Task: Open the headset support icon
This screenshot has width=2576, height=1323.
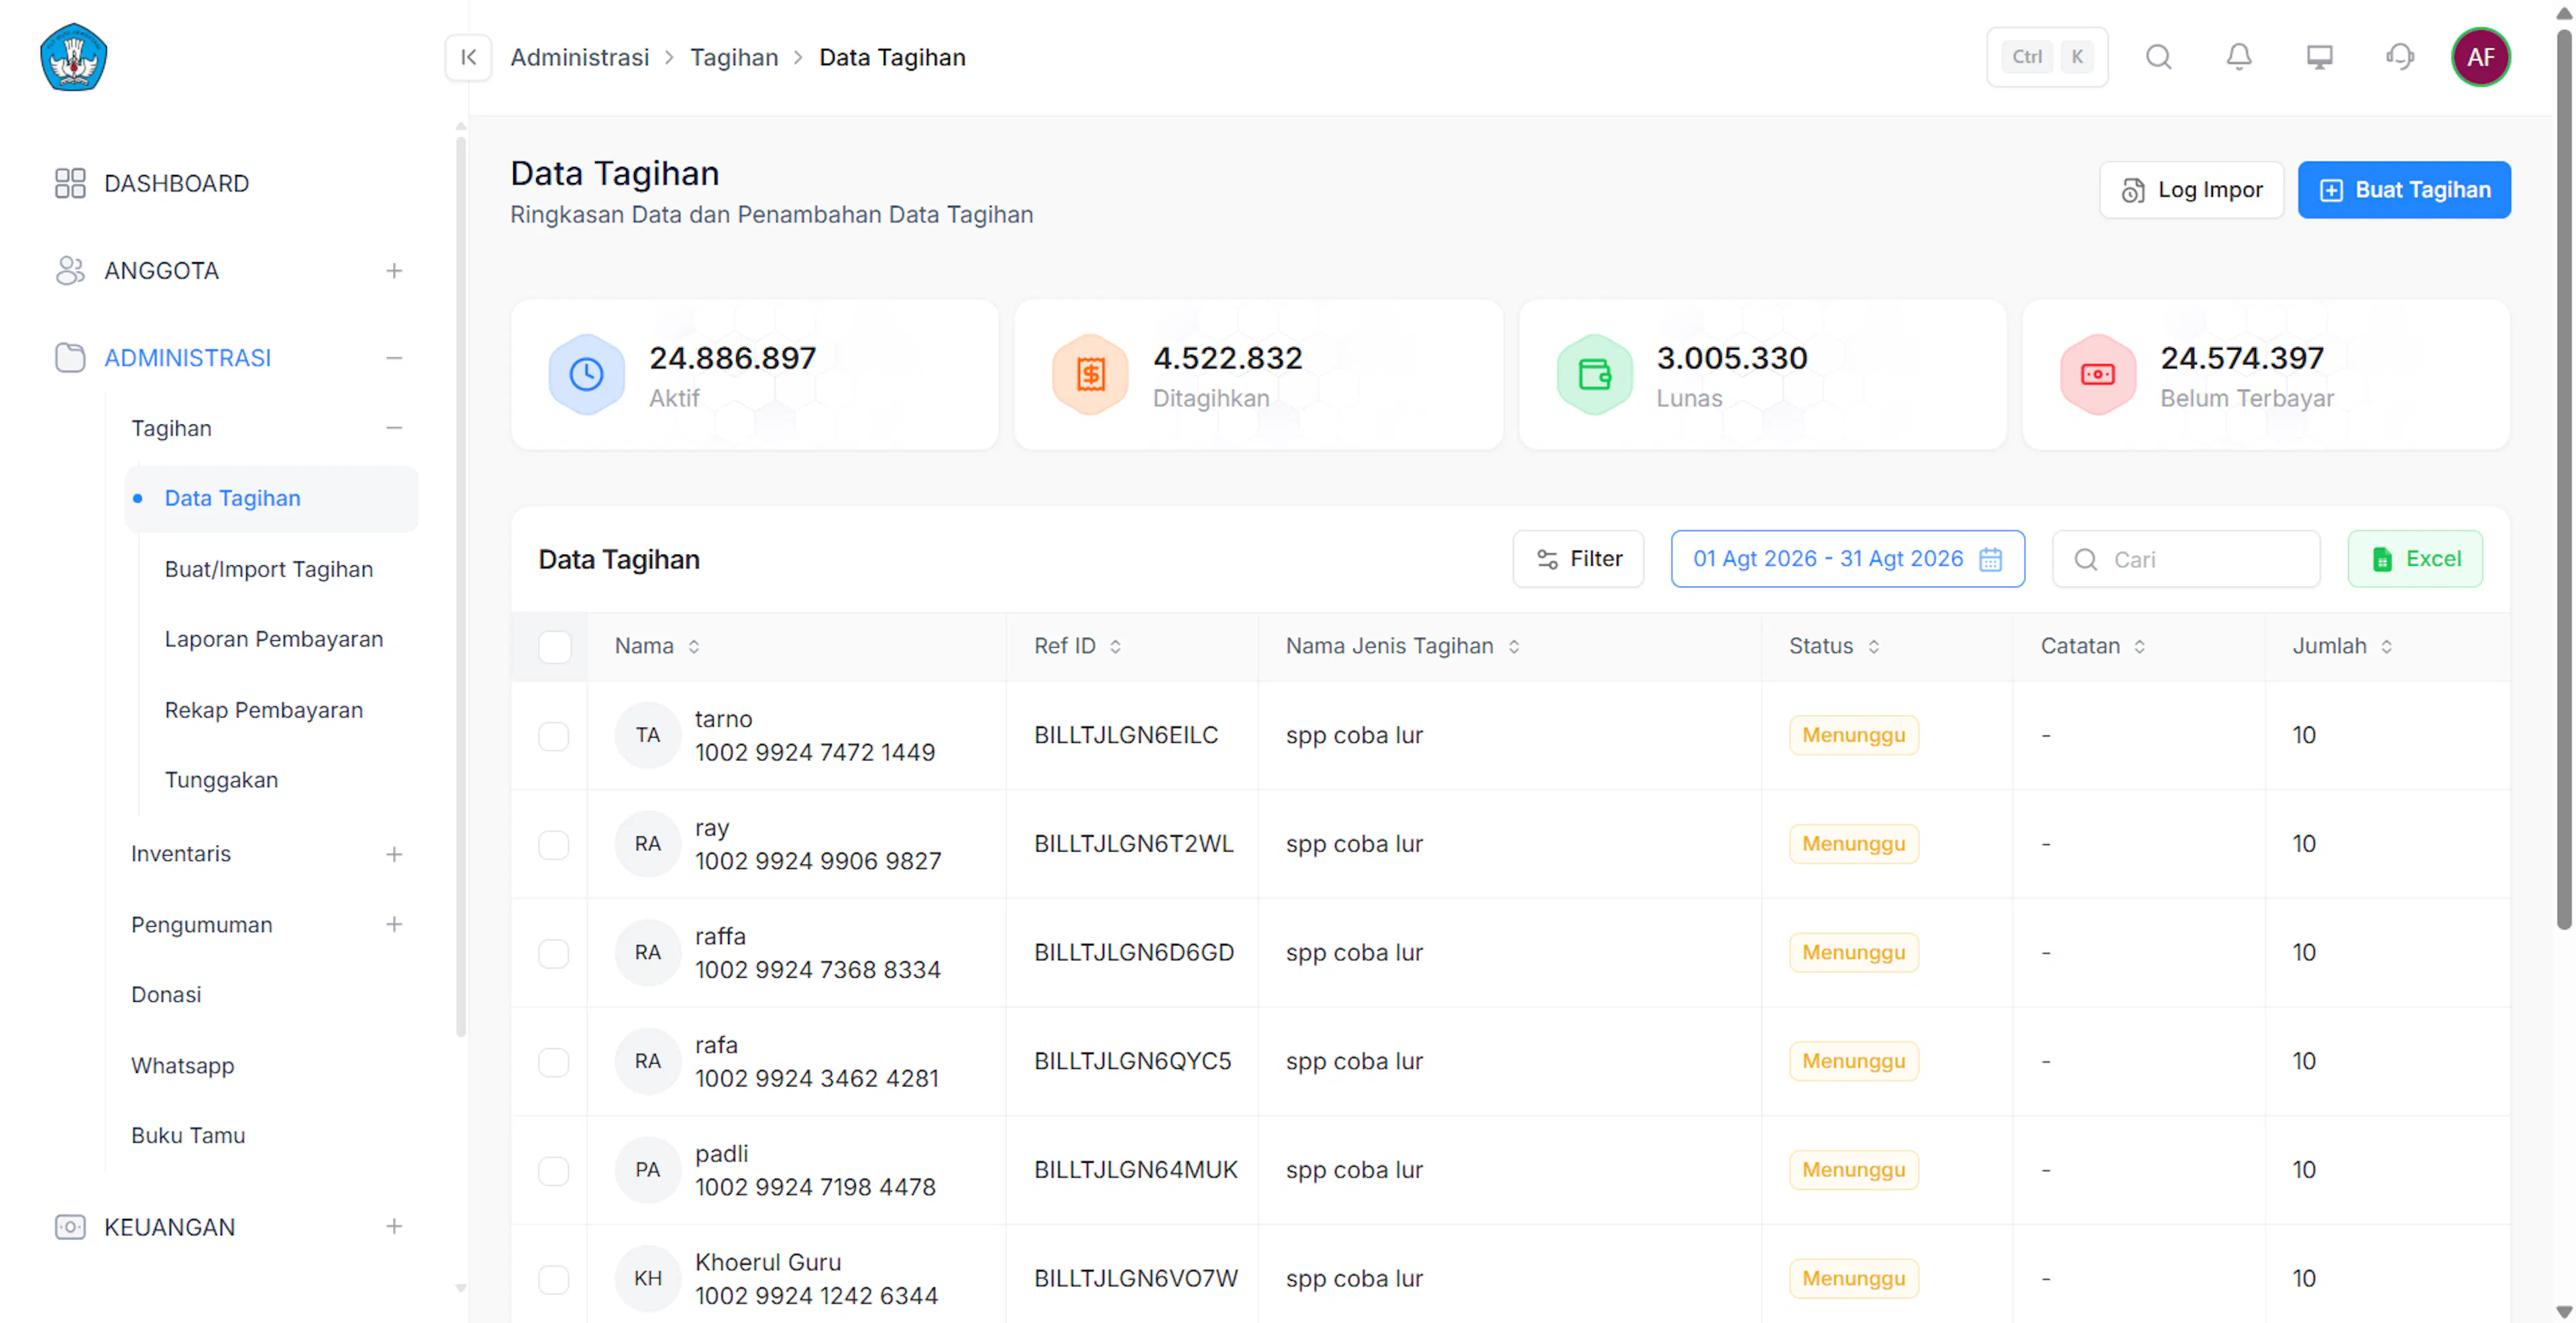Action: [2400, 57]
